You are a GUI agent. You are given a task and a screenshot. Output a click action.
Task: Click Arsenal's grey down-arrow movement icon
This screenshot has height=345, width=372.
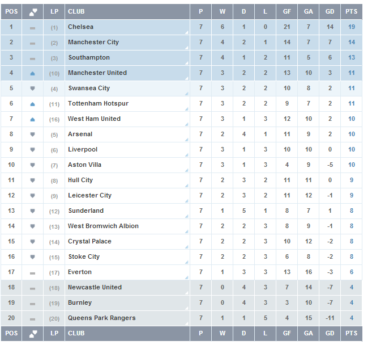pos(33,134)
